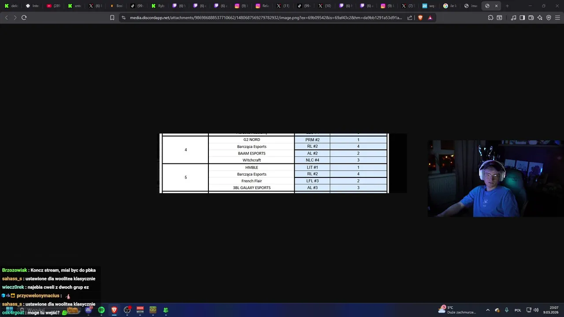Screen dimensions: 564x317
Task: Click chat username 'wiecz0rek'
Action: [13, 287]
